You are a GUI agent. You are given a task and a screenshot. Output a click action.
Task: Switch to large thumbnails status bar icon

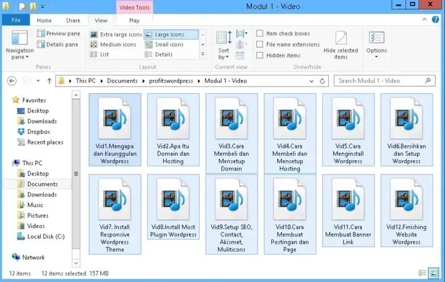click(x=434, y=273)
